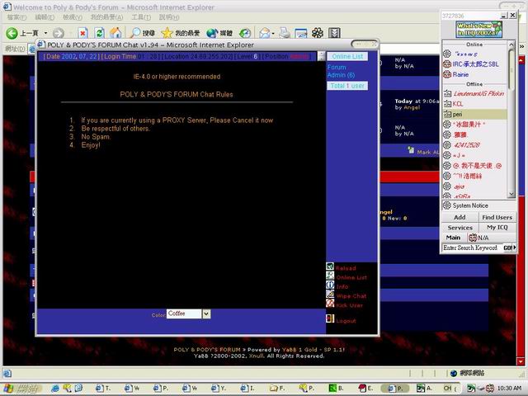Click the 10:30 AM system tray clock

tap(509, 389)
